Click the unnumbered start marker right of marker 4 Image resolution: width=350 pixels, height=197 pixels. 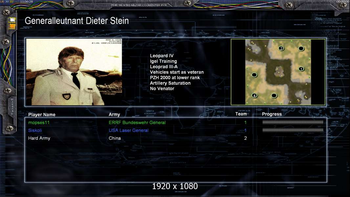274,96
